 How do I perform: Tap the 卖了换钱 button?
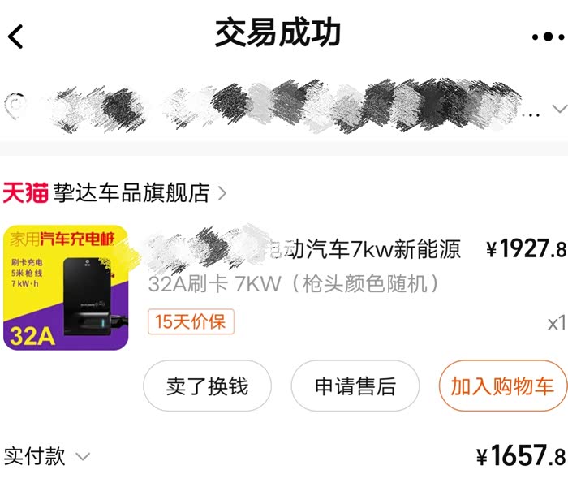[x=207, y=386]
